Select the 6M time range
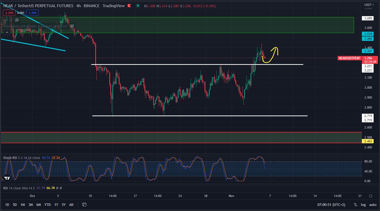The width and height of the screenshot is (380, 211). point(39,205)
